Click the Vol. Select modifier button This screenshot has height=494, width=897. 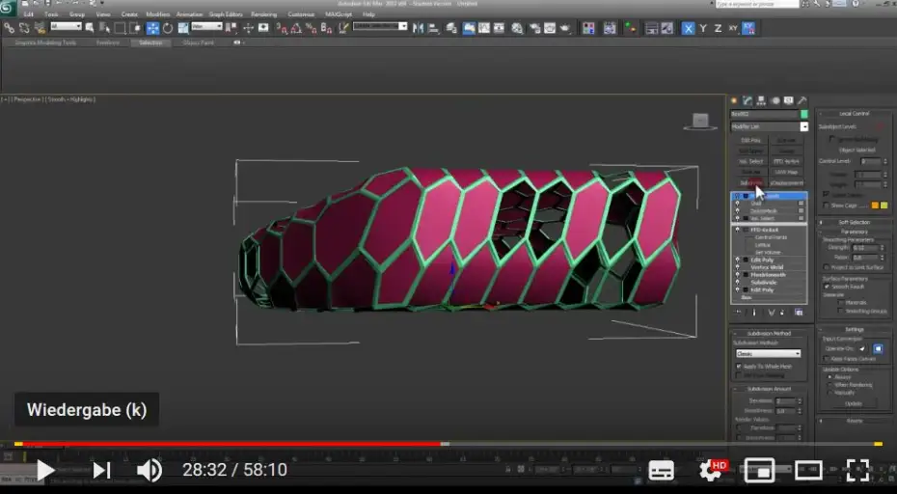click(751, 161)
